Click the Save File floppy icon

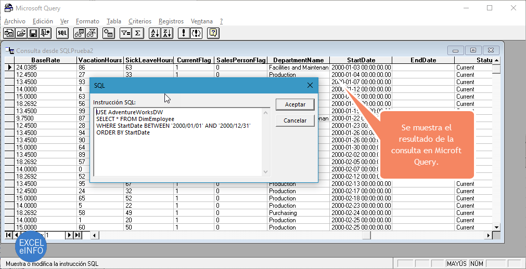tap(33, 33)
